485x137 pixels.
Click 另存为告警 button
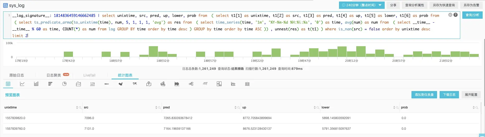[471, 5]
